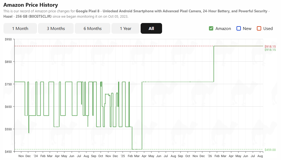Click the $550 y-axis label
This screenshot has width=281, height=160.
8,129
